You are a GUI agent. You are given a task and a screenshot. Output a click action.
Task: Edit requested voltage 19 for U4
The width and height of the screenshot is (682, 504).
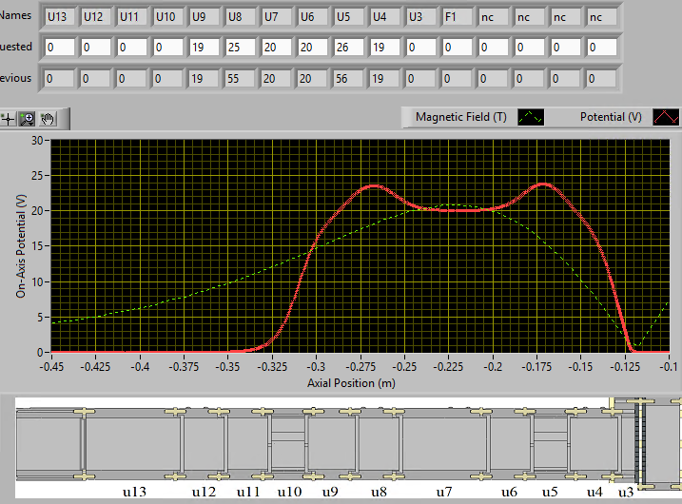(x=384, y=47)
